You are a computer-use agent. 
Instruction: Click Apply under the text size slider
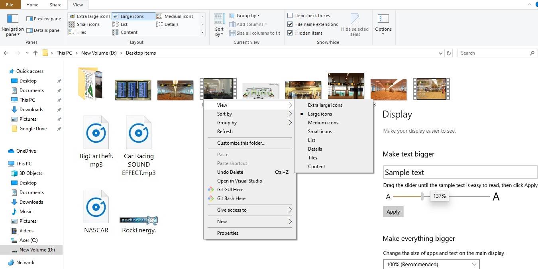(393, 212)
